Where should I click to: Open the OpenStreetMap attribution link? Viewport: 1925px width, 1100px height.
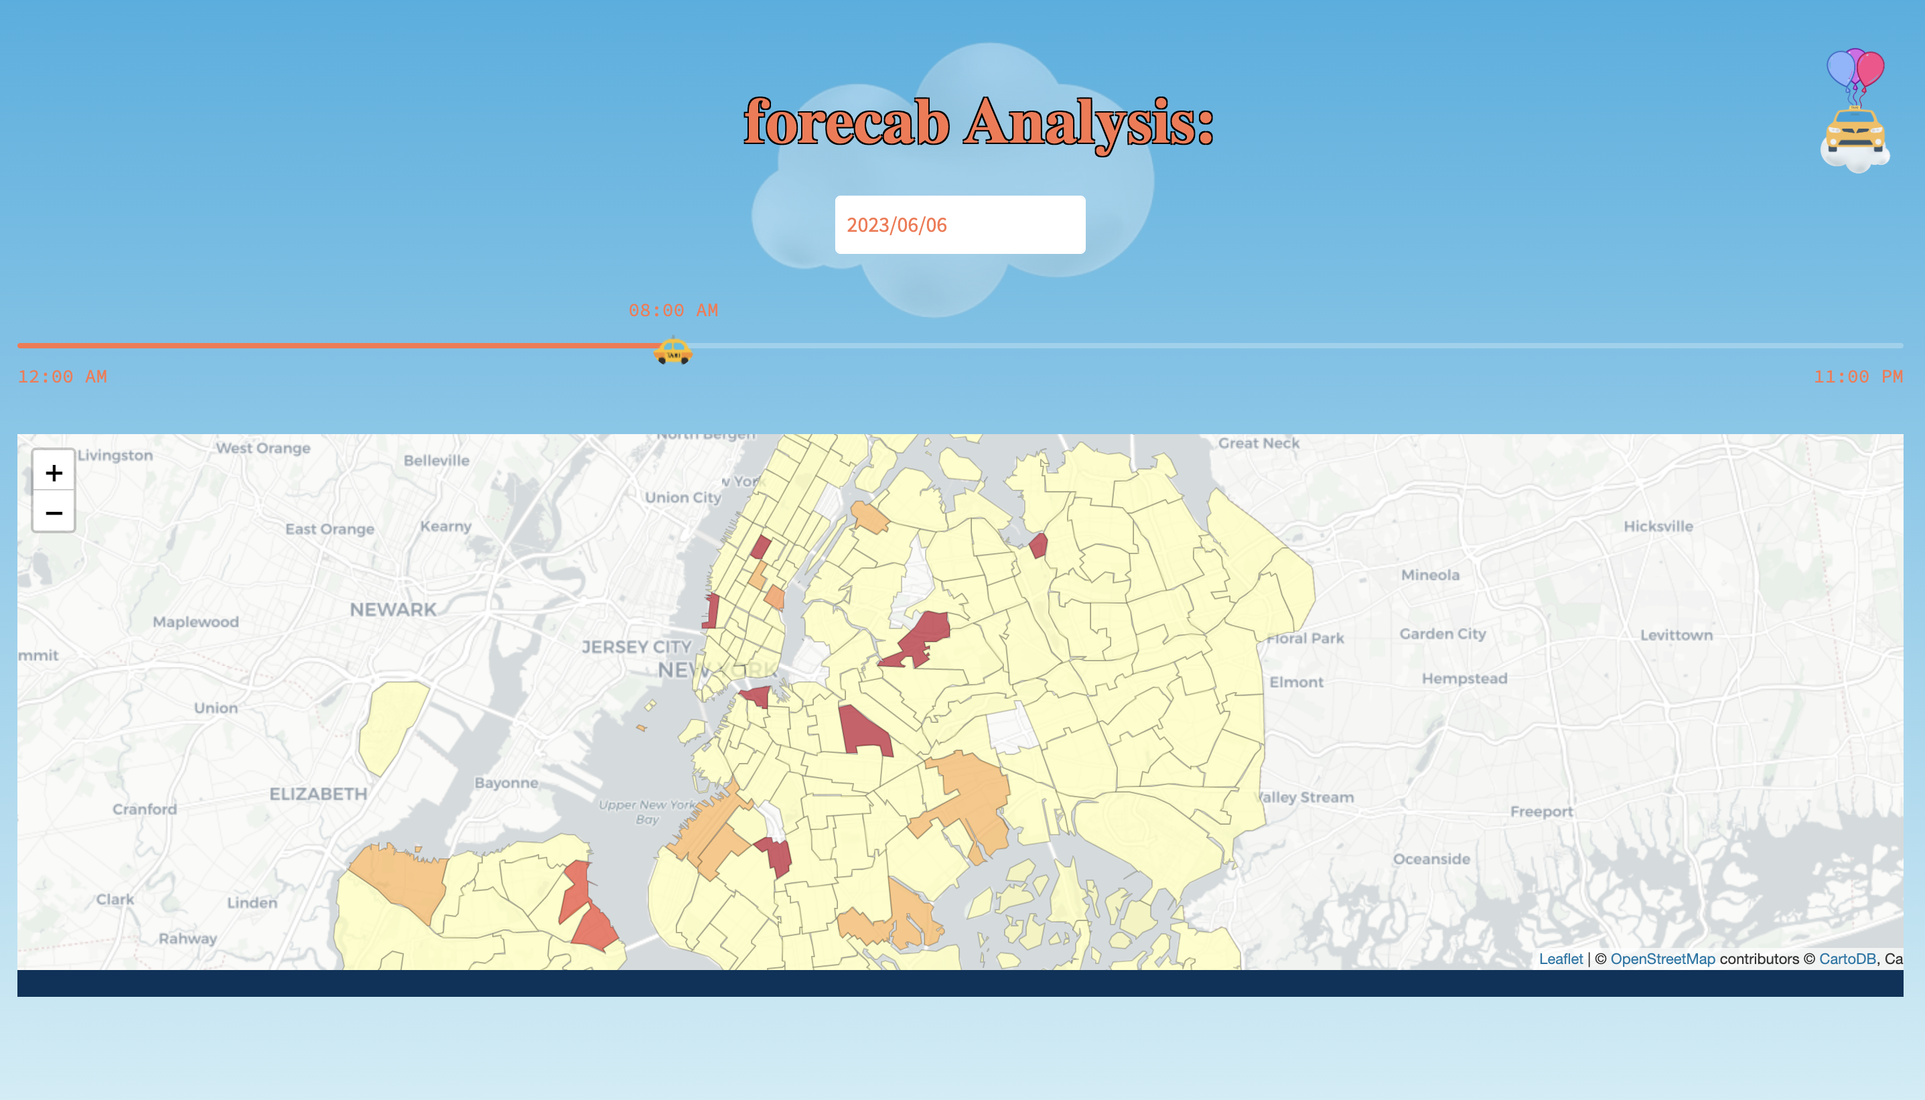click(1662, 958)
